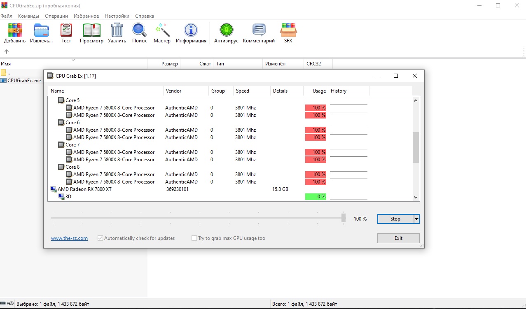Click the Извлечь (Extract) toolbar icon
The image size is (526, 309).
coord(42,30)
